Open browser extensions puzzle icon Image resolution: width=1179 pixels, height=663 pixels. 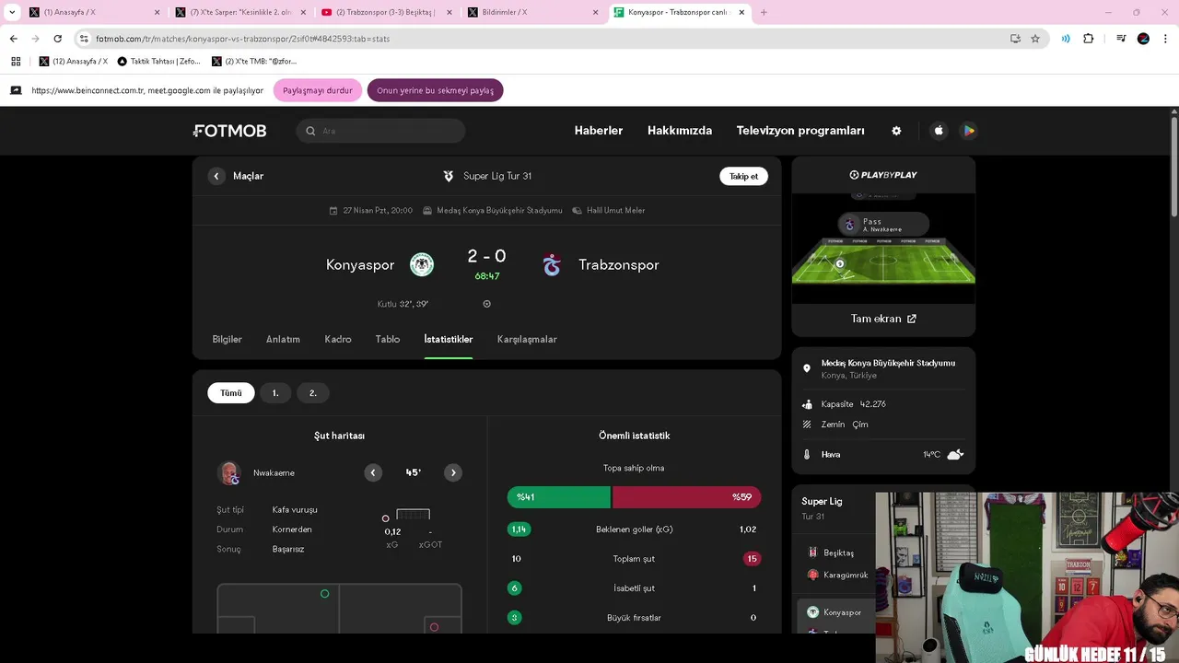click(x=1089, y=39)
